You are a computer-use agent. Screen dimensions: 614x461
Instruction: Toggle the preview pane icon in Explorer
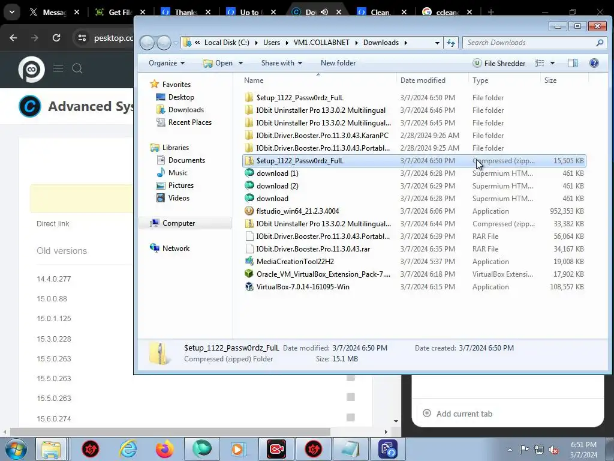pyautogui.click(x=573, y=63)
